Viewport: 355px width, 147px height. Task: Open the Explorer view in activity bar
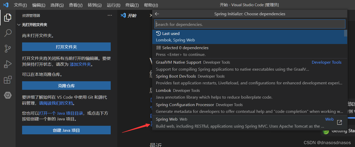click(x=8, y=18)
